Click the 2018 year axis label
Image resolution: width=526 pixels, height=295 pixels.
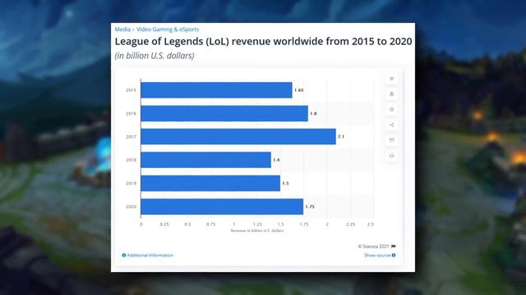click(x=131, y=161)
